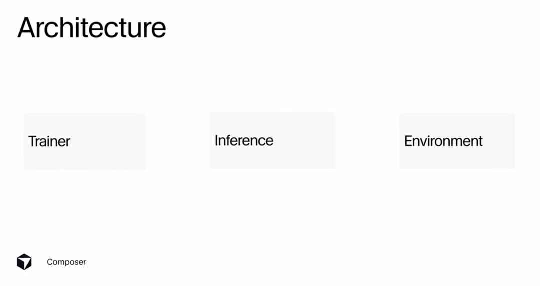Click the black cube Composer logo

click(24, 262)
